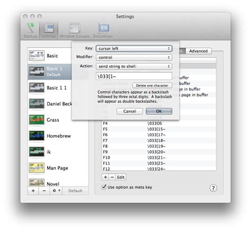Open the Action dropdown send string to shell
The image size is (251, 231).
134,66
